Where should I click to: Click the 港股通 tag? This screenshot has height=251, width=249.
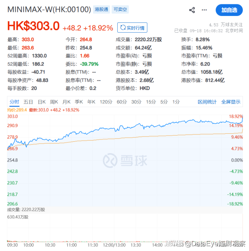[101, 9]
